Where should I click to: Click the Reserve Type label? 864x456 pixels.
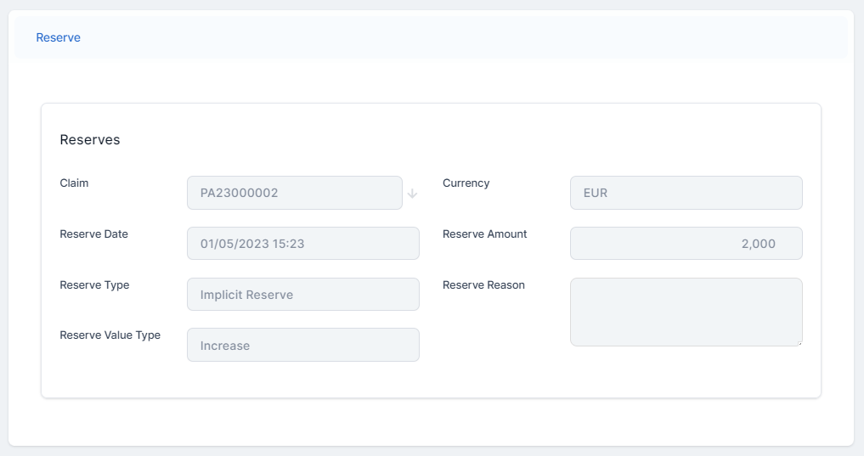94,285
